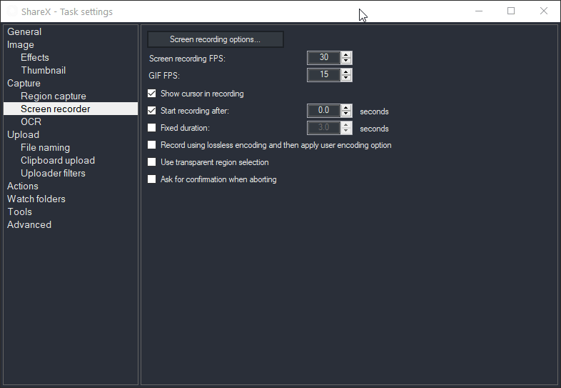The image size is (561, 388).
Task: Select Advanced in settings tree
Action: [x=29, y=225]
